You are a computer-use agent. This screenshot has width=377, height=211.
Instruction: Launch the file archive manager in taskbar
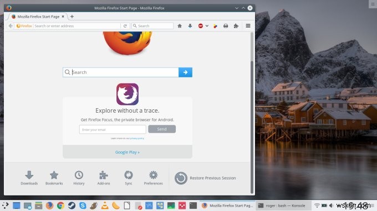click(x=38, y=205)
